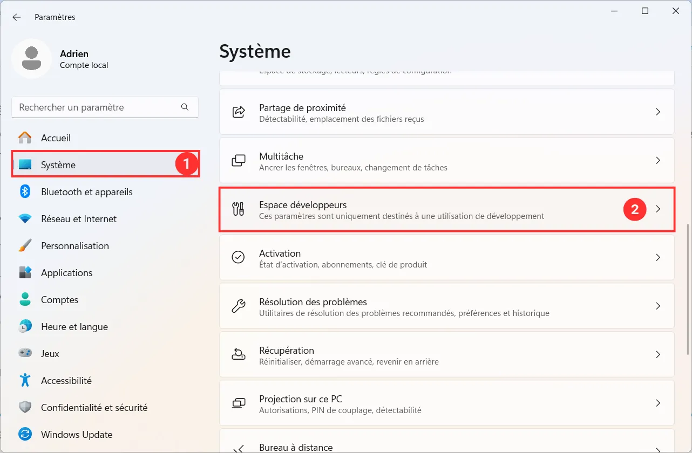Click the Personnalisation paintbrush icon
This screenshot has height=453, width=692.
point(25,246)
